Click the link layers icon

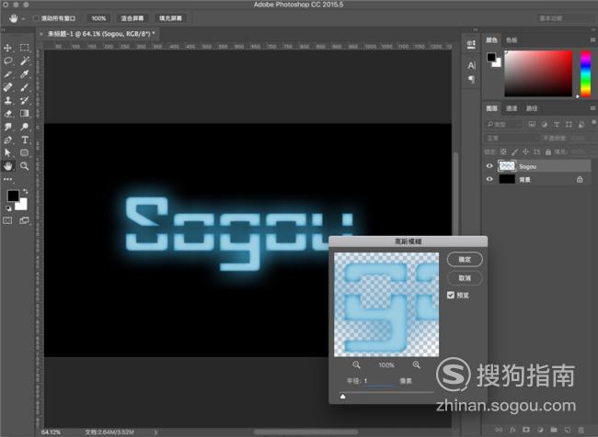pyautogui.click(x=499, y=430)
